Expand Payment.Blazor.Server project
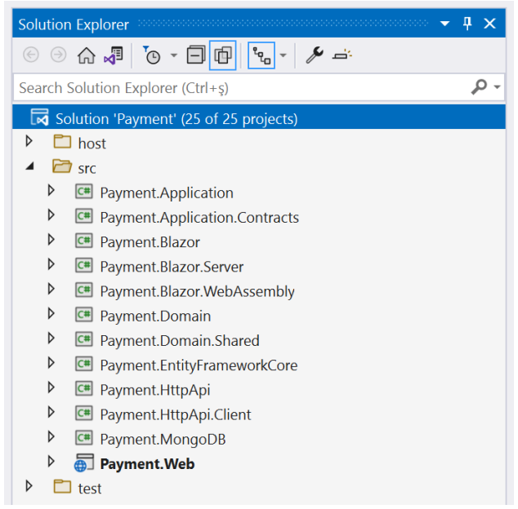The width and height of the screenshot is (518, 509). 51,264
